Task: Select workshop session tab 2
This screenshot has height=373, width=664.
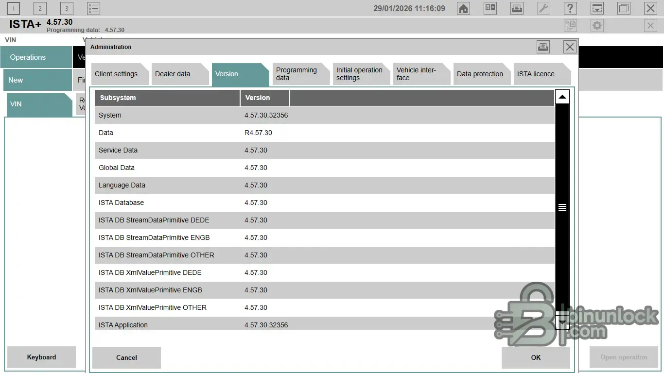Action: [39, 8]
